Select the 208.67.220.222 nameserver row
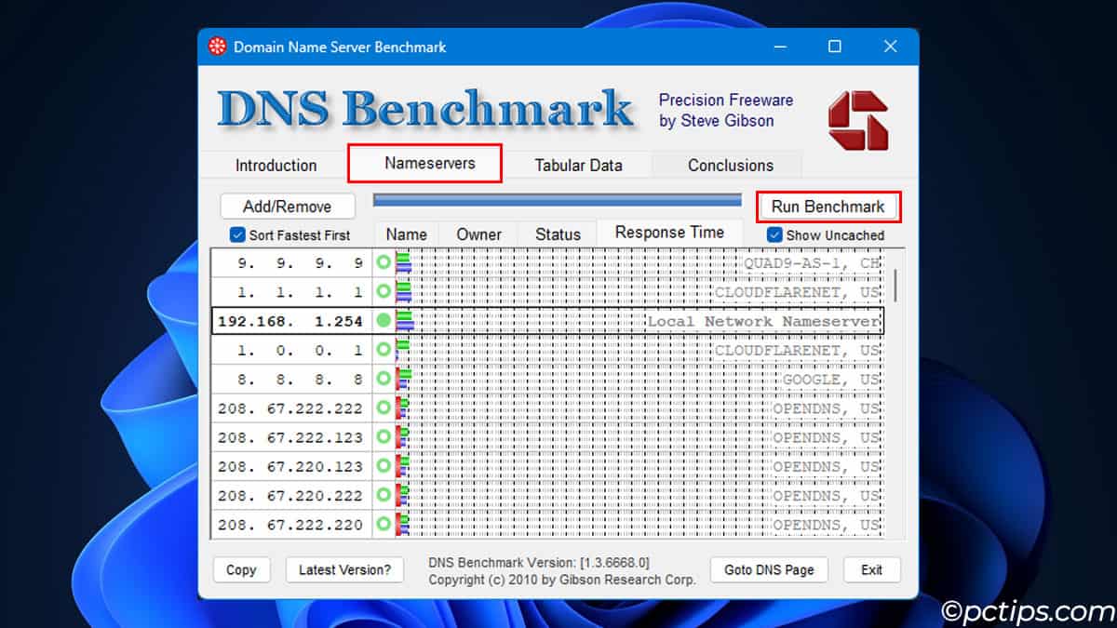The image size is (1117, 628). (x=547, y=495)
